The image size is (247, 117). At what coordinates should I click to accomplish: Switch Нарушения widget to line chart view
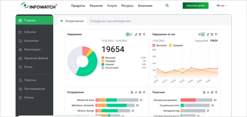click(x=131, y=34)
